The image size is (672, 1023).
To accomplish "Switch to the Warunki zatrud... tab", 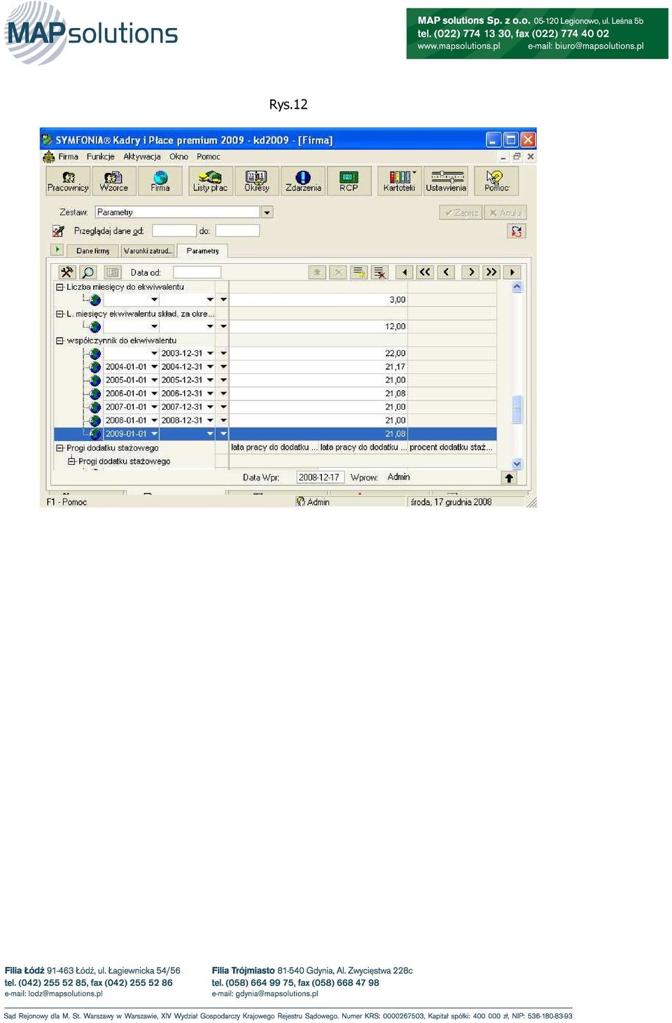I will (148, 251).
